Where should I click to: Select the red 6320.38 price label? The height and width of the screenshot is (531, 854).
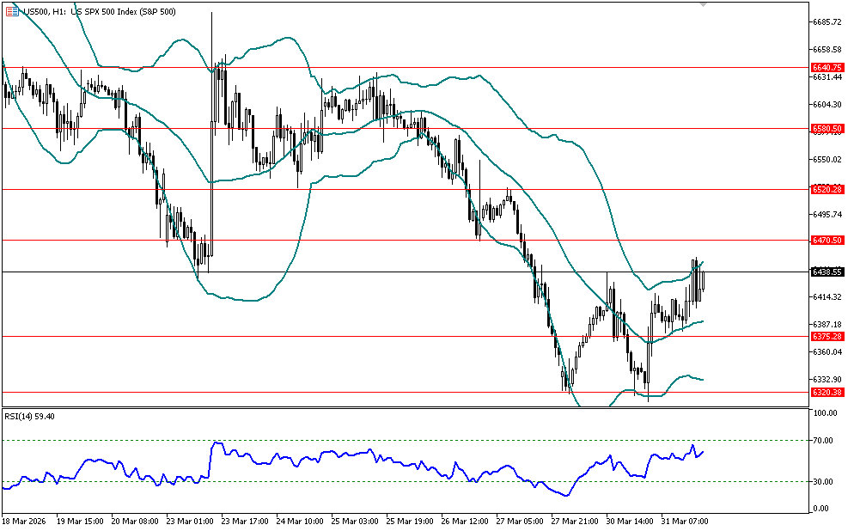(827, 392)
